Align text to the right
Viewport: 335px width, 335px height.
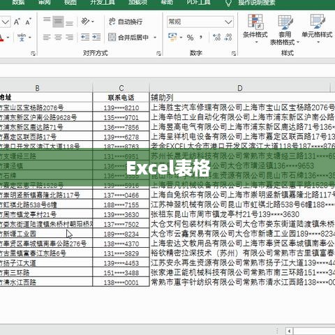69,37
